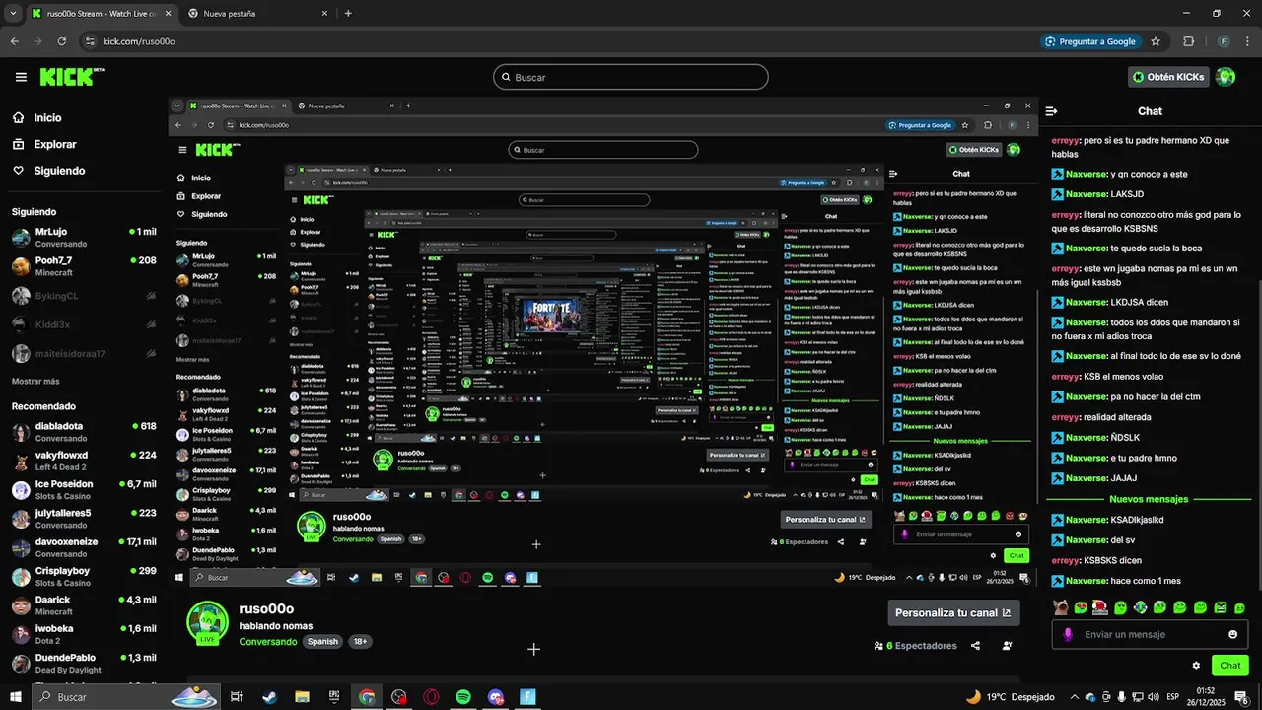This screenshot has width=1262, height=710.
Task: Insert the screaming cat emote
Action: pyautogui.click(x=1061, y=607)
